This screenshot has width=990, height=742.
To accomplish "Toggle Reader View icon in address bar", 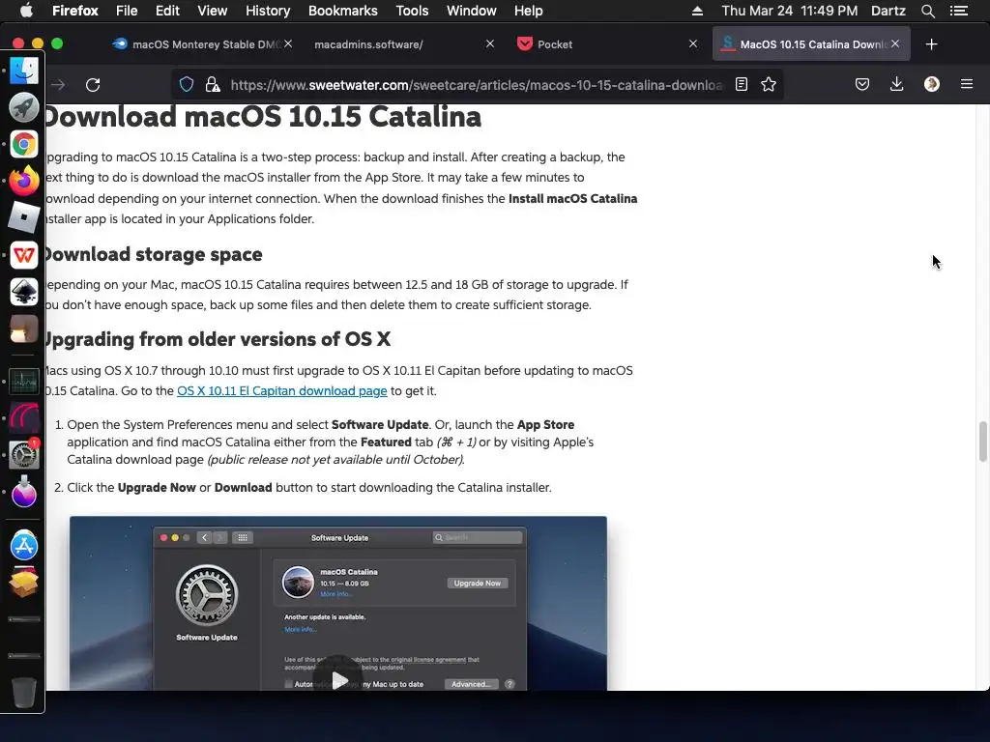I will pos(742,85).
